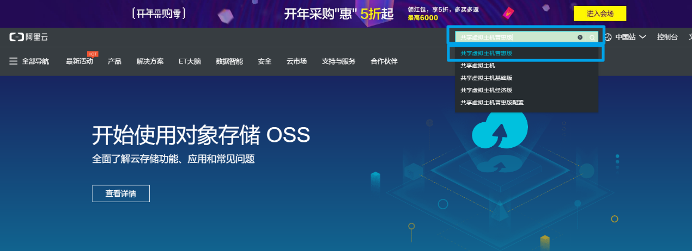Click the yellow 进入会场 button
Screen dimensions: 692x251
(599, 14)
